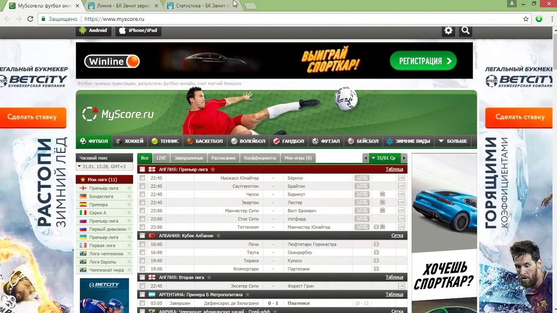Screen dimensions: 557x313
Task: Click the TV icon for Вест Бромвич match
Action: coord(383,211)
